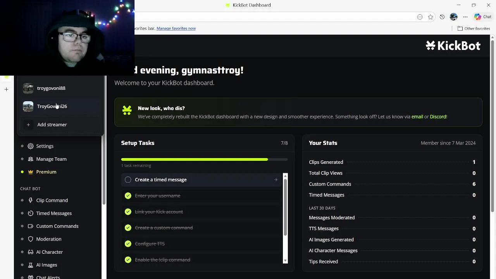Click the plus icon beside Add streamer
The height and width of the screenshot is (279, 496).
point(28,124)
